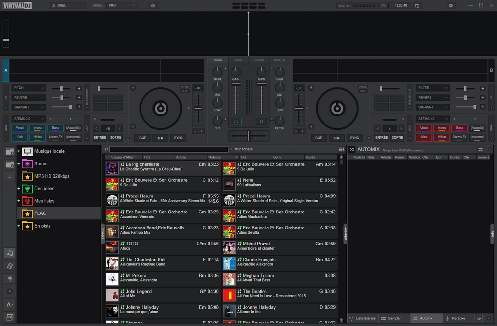Select the FLAC folder in the tree
Viewport: 497px width, 326px height.
click(59, 213)
